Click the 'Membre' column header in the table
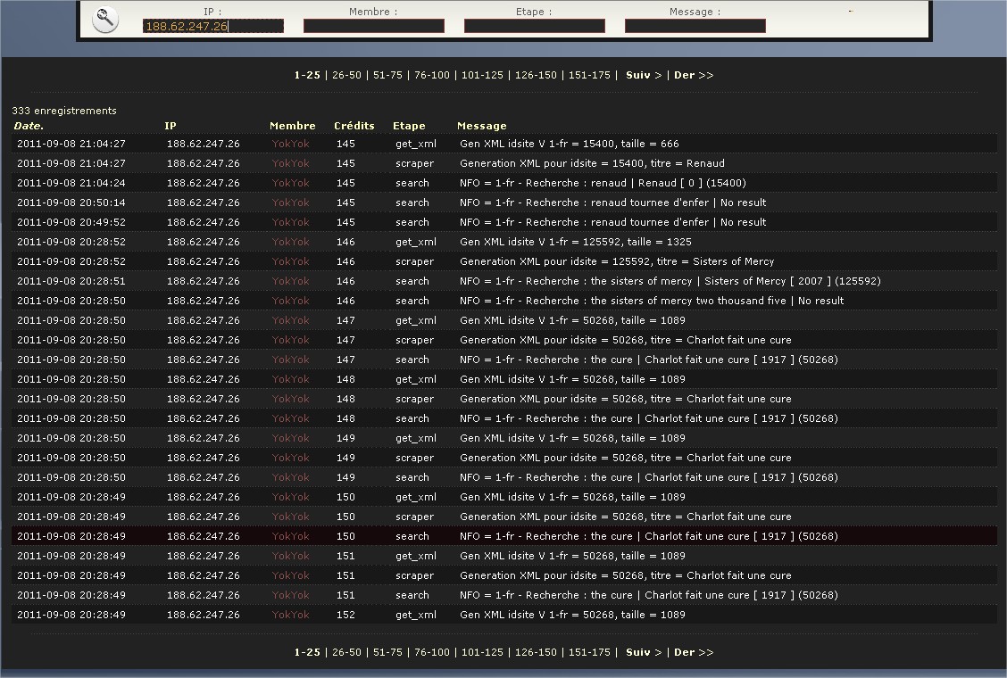1007x678 pixels. point(292,126)
